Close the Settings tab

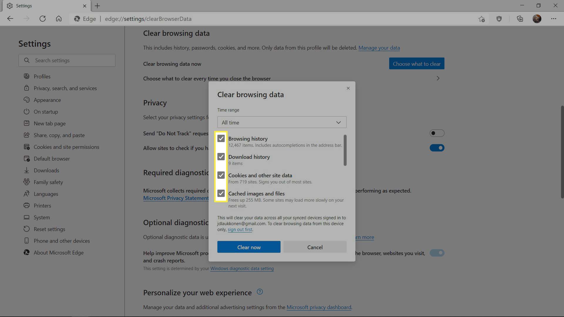click(x=85, y=6)
